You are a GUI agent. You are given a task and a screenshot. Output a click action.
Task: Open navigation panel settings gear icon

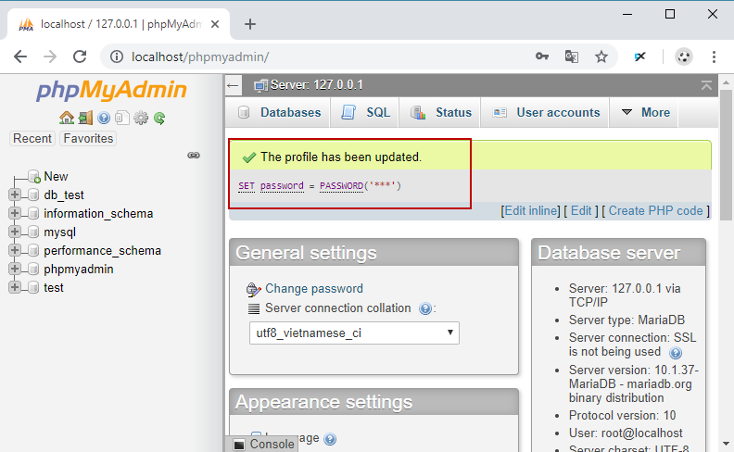141,118
